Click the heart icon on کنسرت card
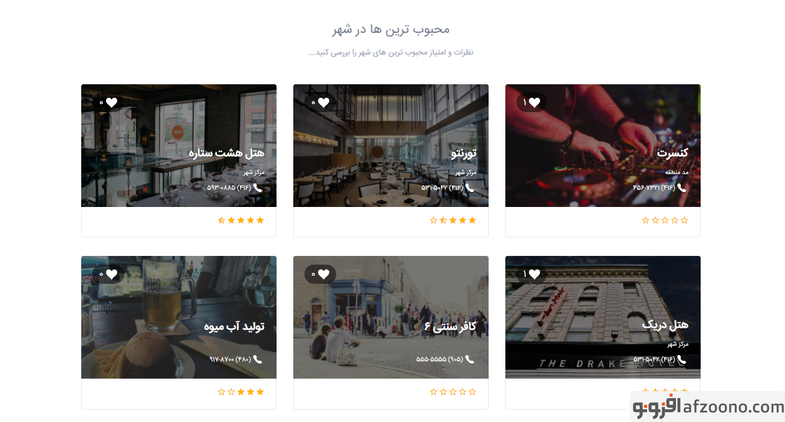 (x=534, y=103)
